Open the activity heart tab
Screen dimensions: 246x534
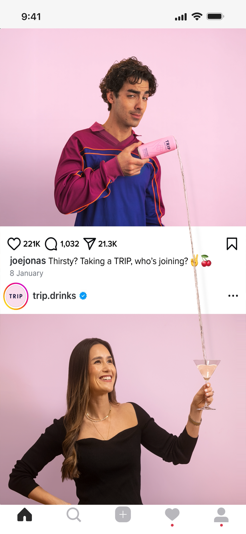tap(172, 515)
